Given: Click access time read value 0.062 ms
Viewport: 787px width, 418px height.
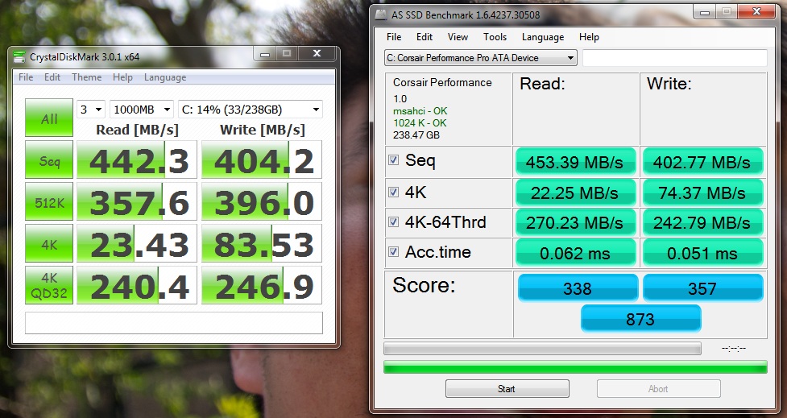Looking at the screenshot, I should pyautogui.click(x=575, y=253).
